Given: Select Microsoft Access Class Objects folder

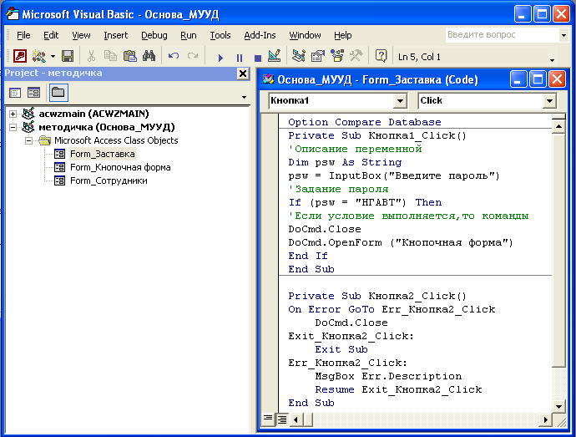Looking at the screenshot, I should coord(116,140).
